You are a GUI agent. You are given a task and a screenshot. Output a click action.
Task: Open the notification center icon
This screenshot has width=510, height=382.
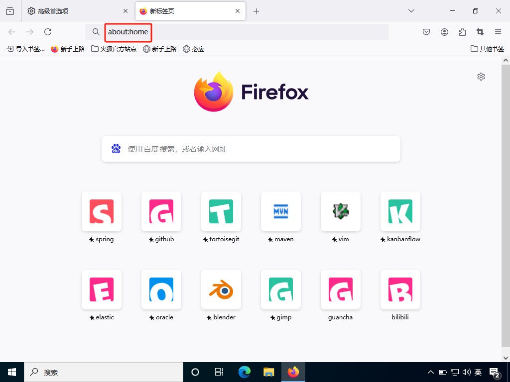(495, 373)
